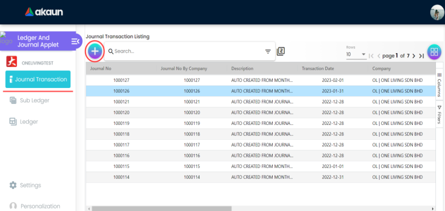Sort by the Transaction Date column header
The width and height of the screenshot is (445, 211).
click(319, 68)
